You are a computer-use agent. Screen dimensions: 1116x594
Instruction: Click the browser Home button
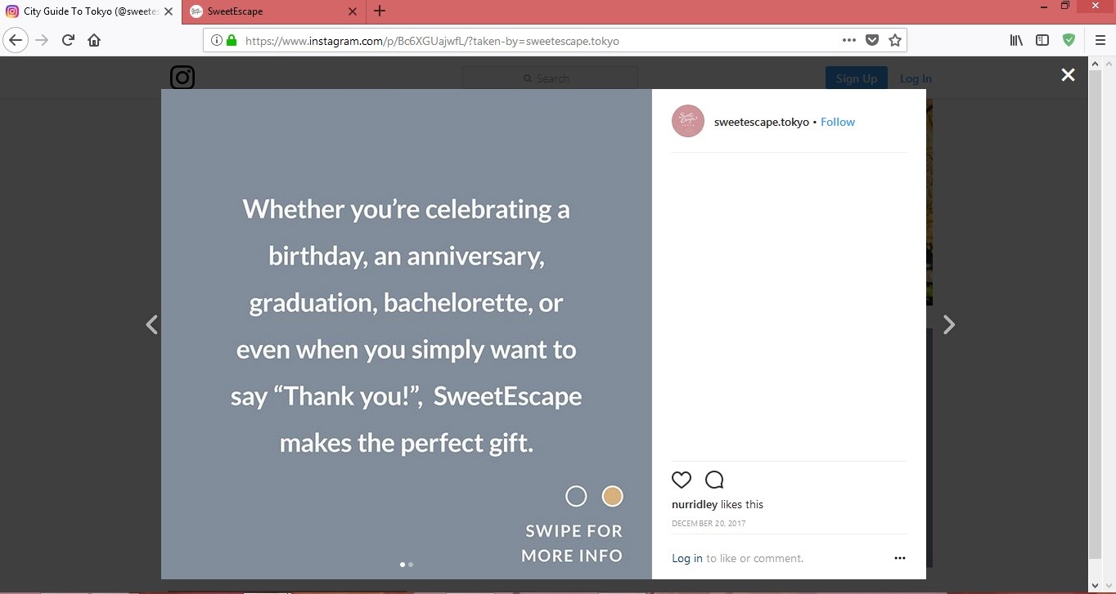click(94, 40)
